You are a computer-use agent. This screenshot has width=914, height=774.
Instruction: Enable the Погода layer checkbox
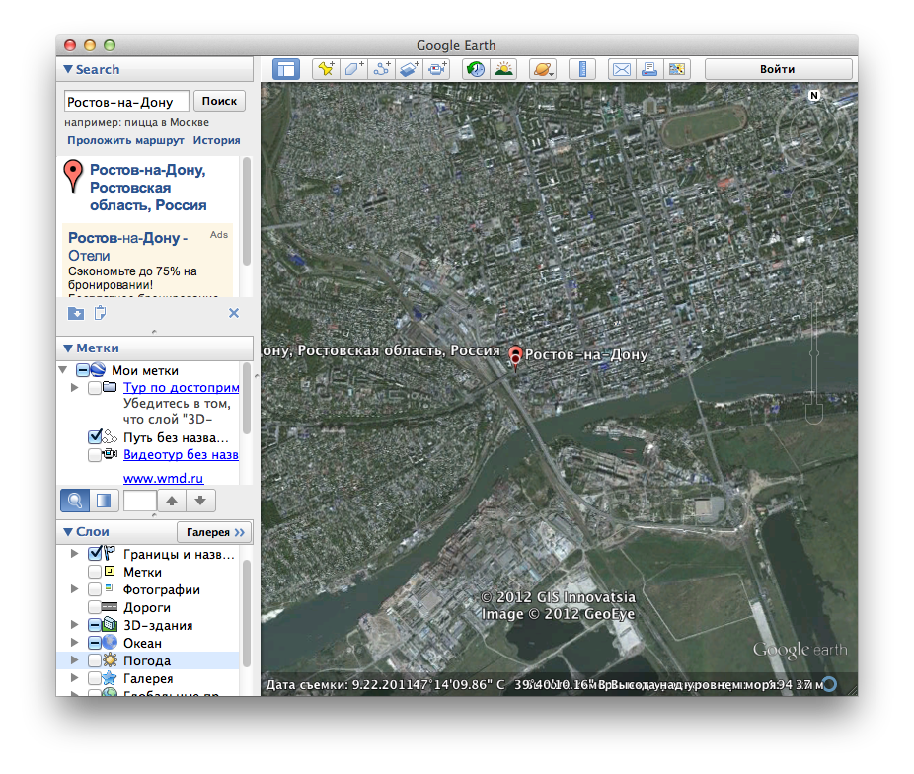[95, 660]
